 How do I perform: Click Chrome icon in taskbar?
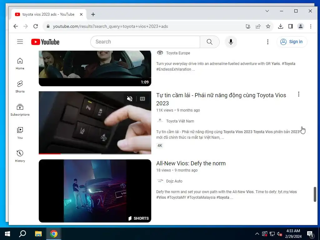tap(54, 234)
